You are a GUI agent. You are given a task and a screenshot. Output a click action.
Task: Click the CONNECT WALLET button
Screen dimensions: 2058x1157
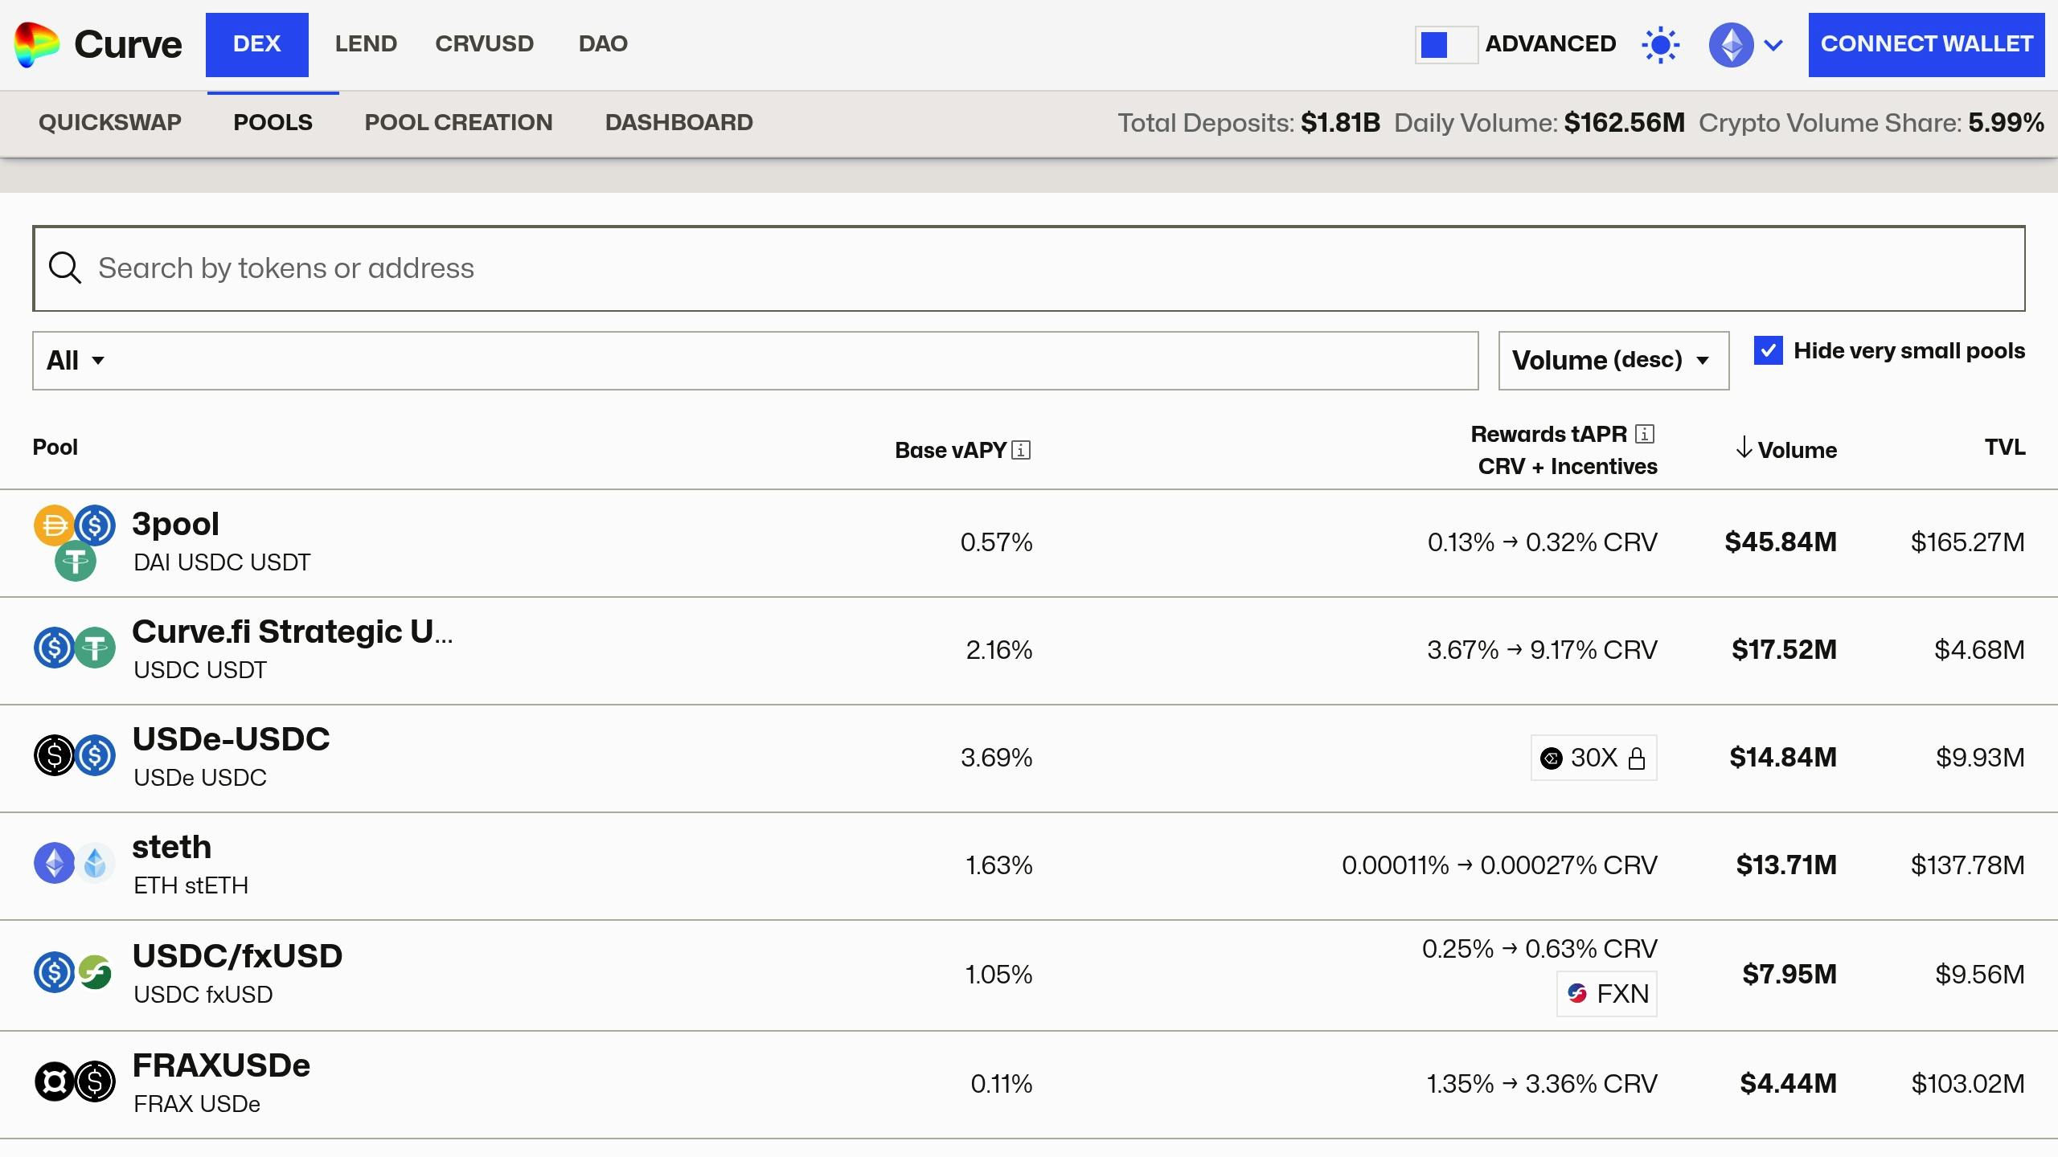click(x=1926, y=44)
